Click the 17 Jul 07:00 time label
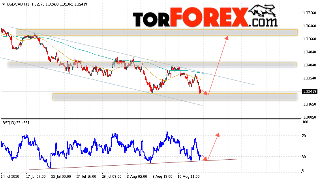Image resolution: width=319 pixels, height=181 pixels. coord(36,177)
